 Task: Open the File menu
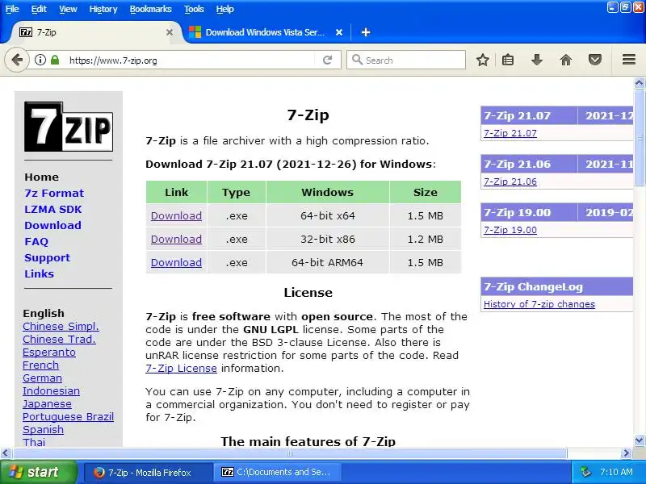tap(12, 9)
